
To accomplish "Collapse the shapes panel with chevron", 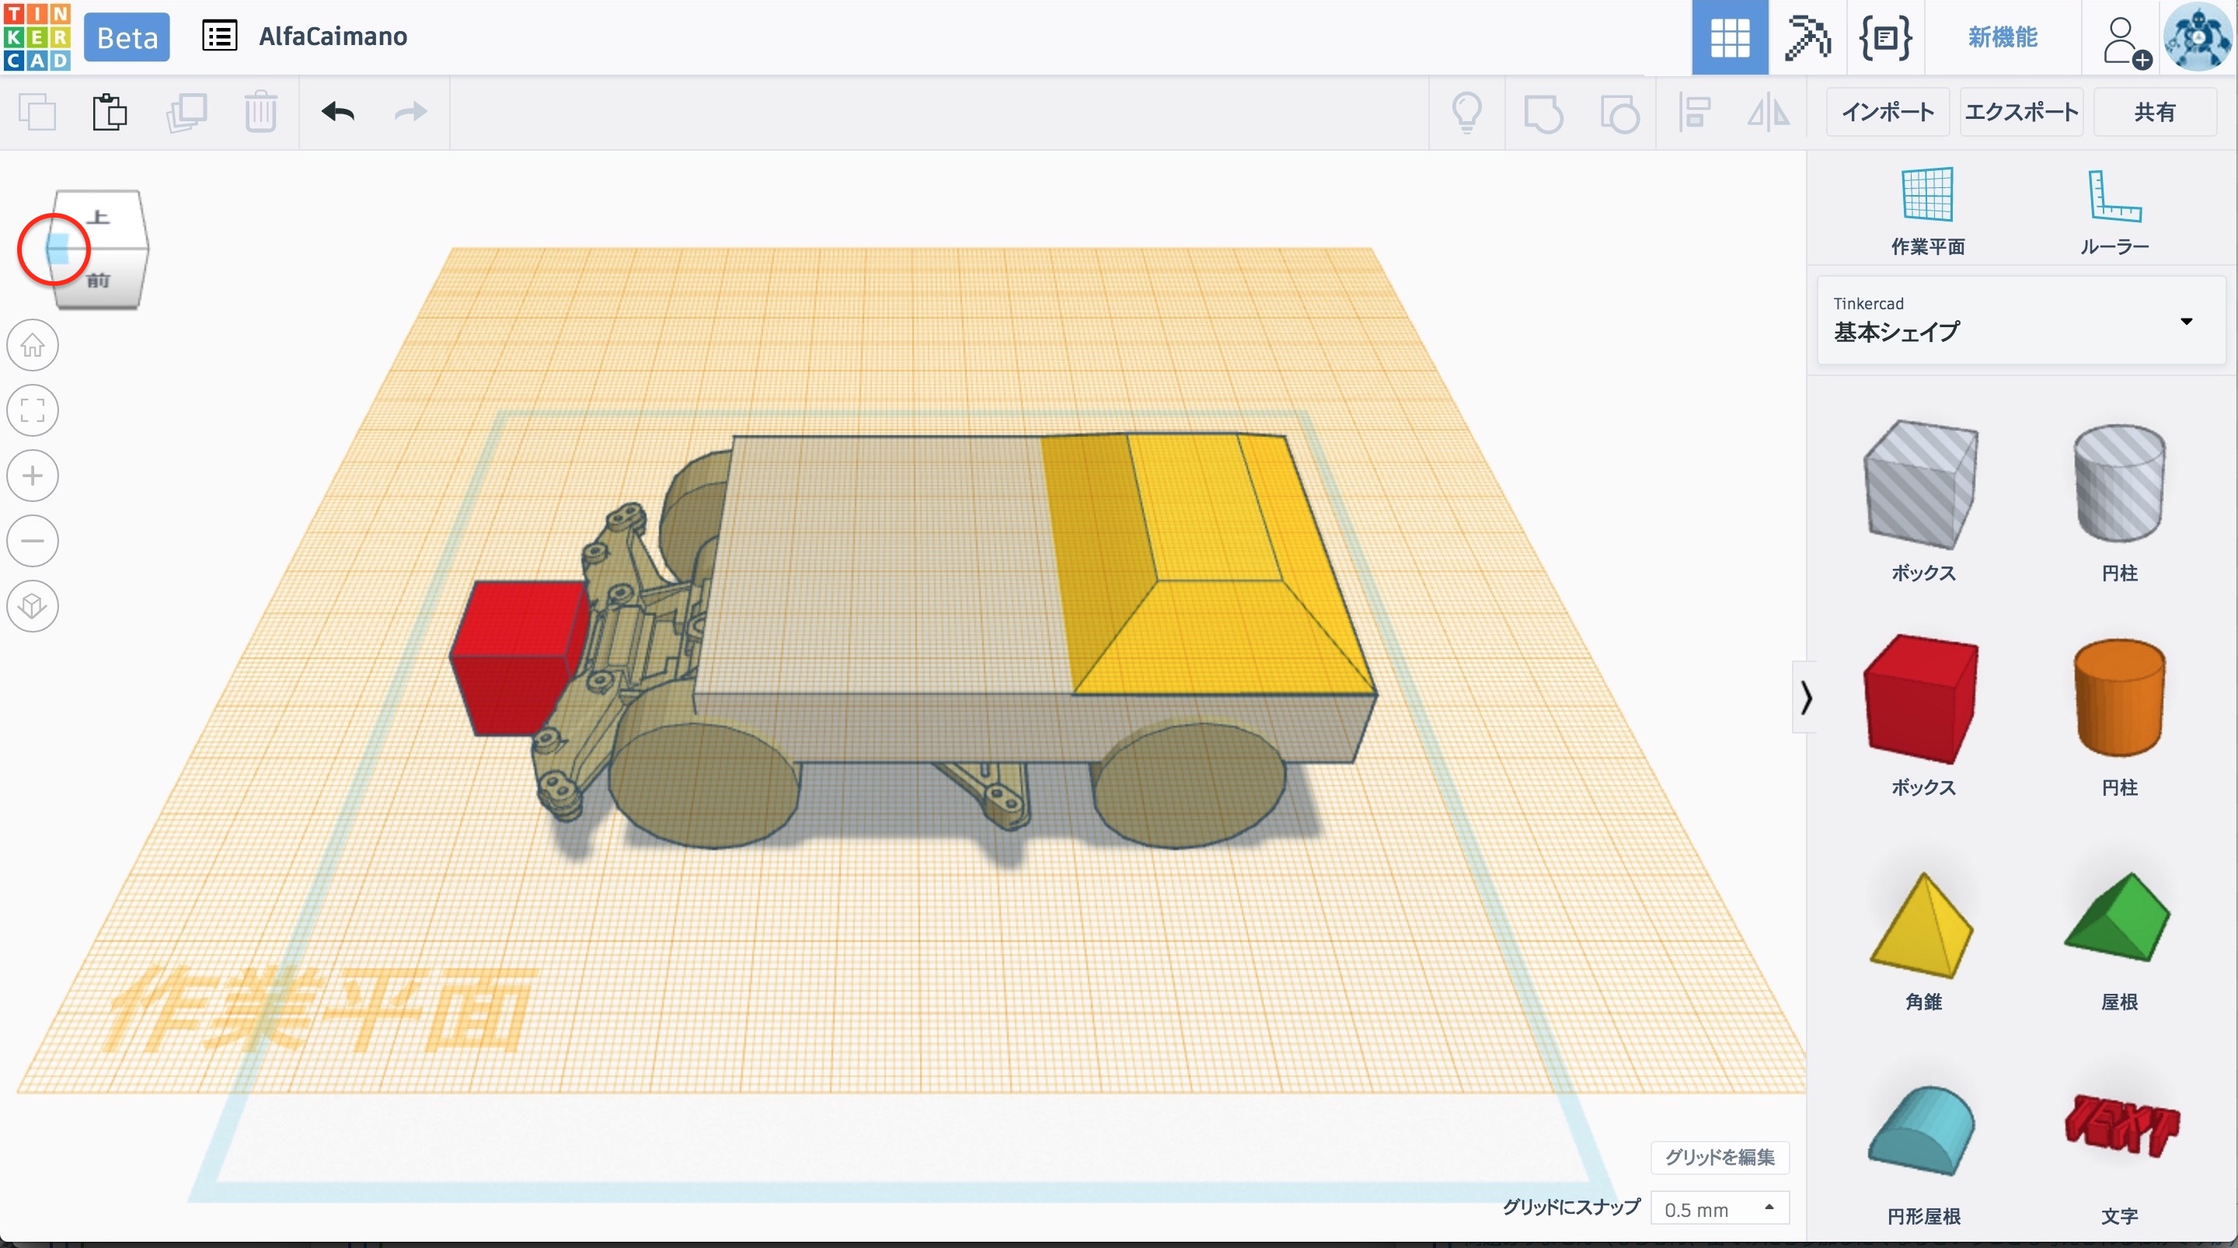I will pyautogui.click(x=1805, y=697).
